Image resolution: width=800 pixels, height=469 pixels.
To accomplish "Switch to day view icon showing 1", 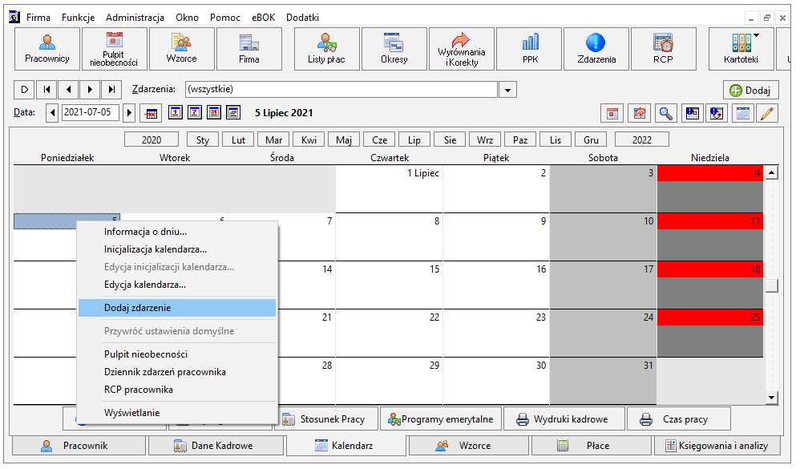I will (x=176, y=112).
